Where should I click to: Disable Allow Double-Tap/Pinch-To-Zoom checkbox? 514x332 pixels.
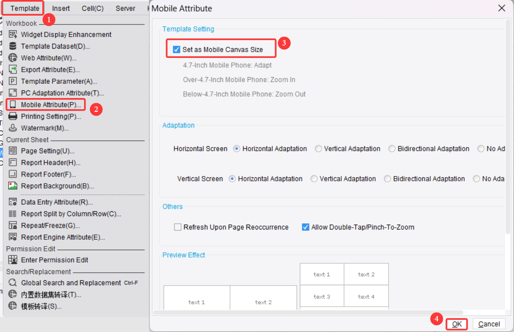tap(306, 227)
